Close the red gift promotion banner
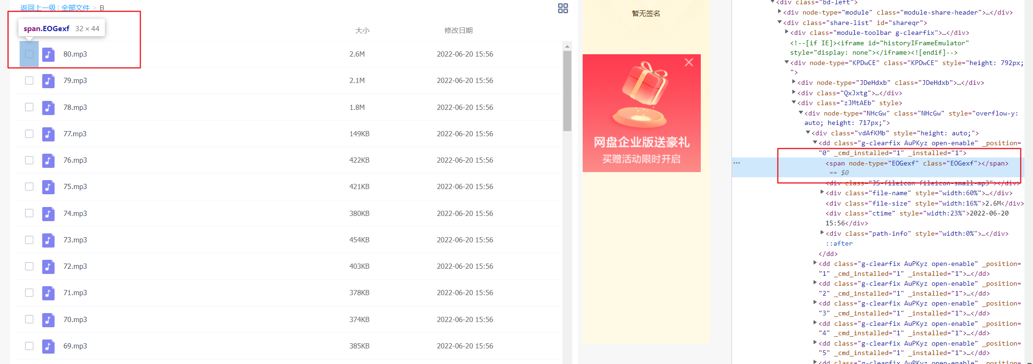The width and height of the screenshot is (1033, 364). click(689, 62)
